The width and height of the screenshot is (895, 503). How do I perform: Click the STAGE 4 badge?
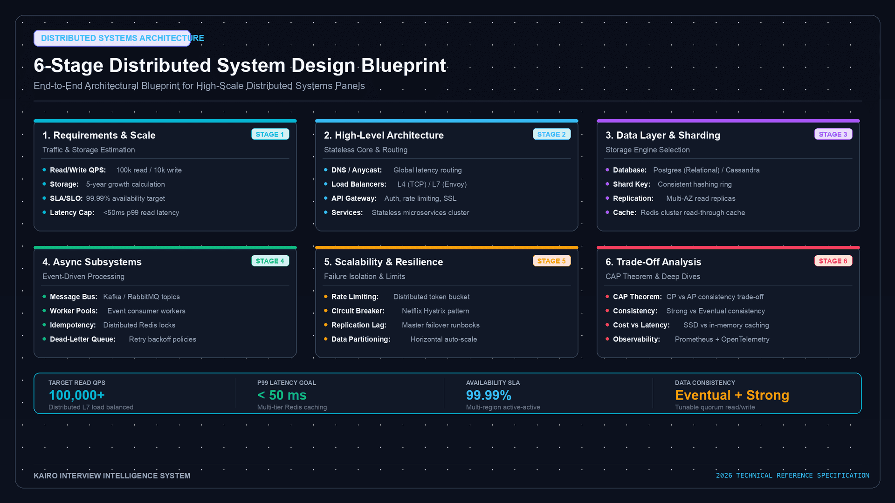click(x=270, y=261)
